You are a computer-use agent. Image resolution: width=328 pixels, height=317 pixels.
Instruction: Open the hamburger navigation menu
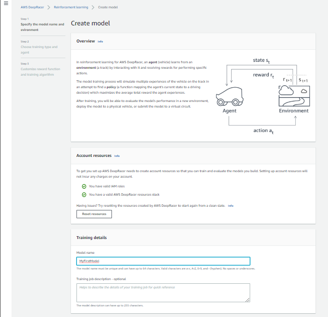pyautogui.click(x=6, y=3)
